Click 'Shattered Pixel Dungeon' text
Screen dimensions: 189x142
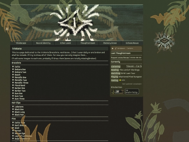point(130,77)
